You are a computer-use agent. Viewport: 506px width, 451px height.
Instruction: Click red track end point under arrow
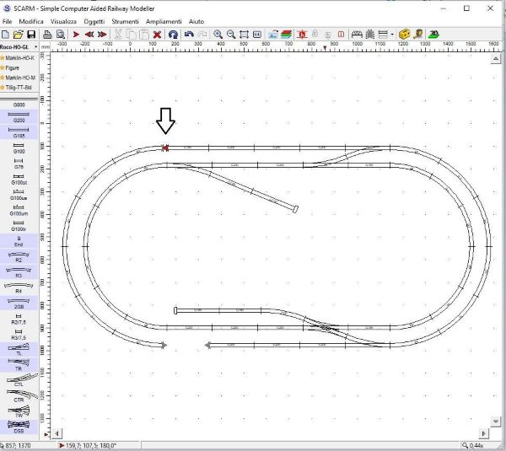click(x=165, y=148)
